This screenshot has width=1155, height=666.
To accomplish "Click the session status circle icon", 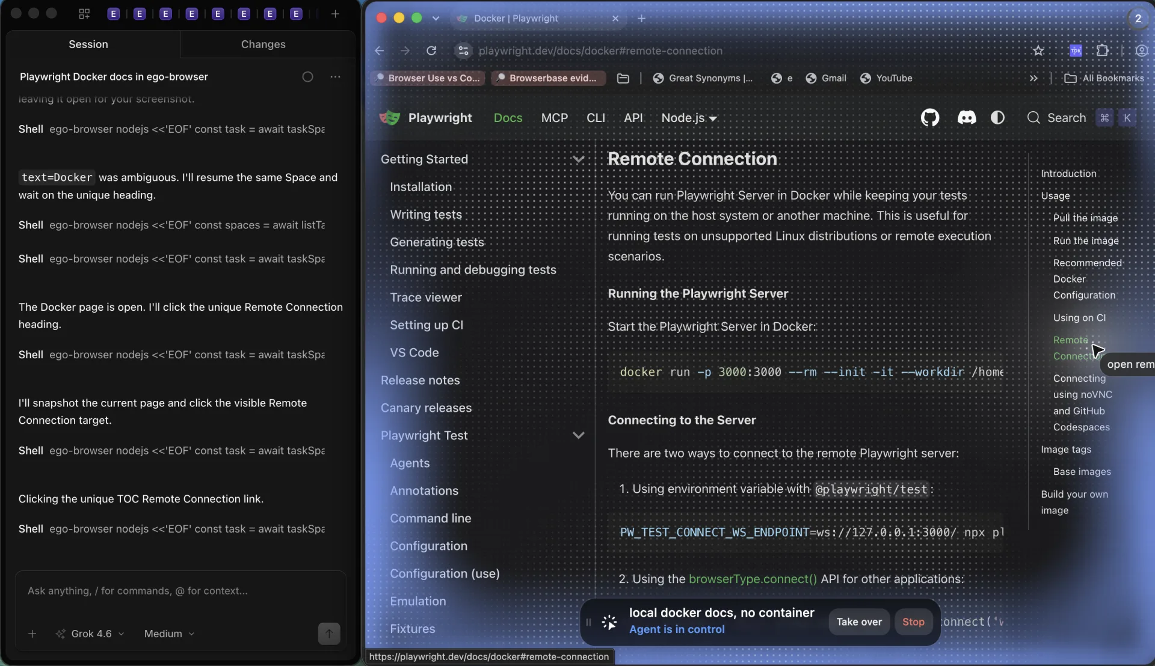I will pyautogui.click(x=307, y=76).
